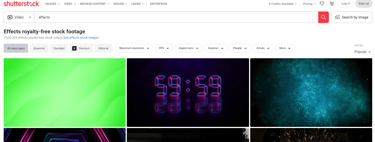Click Search by image button
The image size is (375, 142).
point(351,17)
